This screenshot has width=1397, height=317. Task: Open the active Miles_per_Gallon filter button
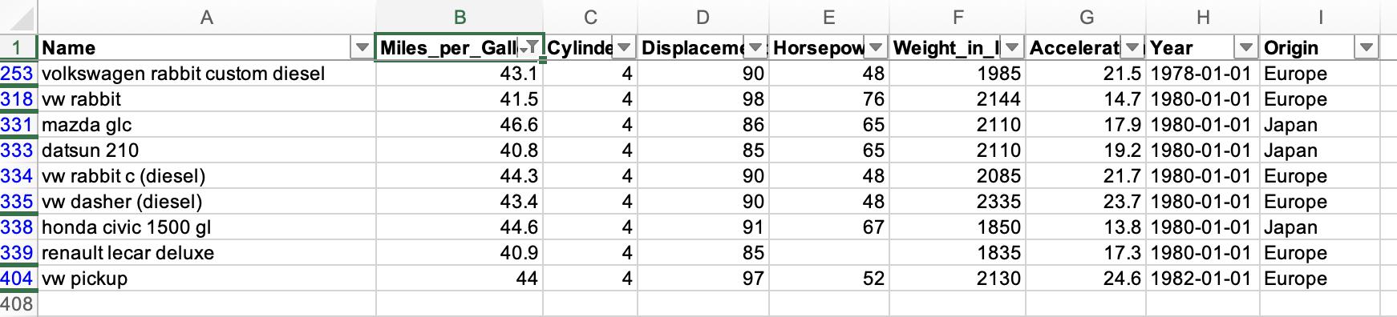point(529,48)
